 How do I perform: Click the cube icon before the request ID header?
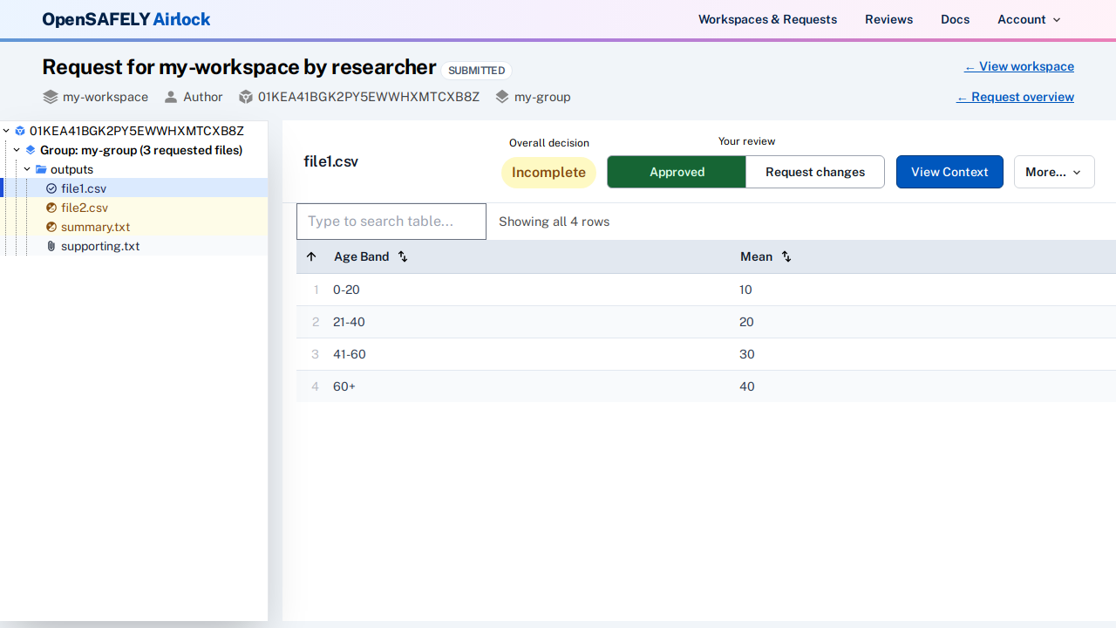20,131
